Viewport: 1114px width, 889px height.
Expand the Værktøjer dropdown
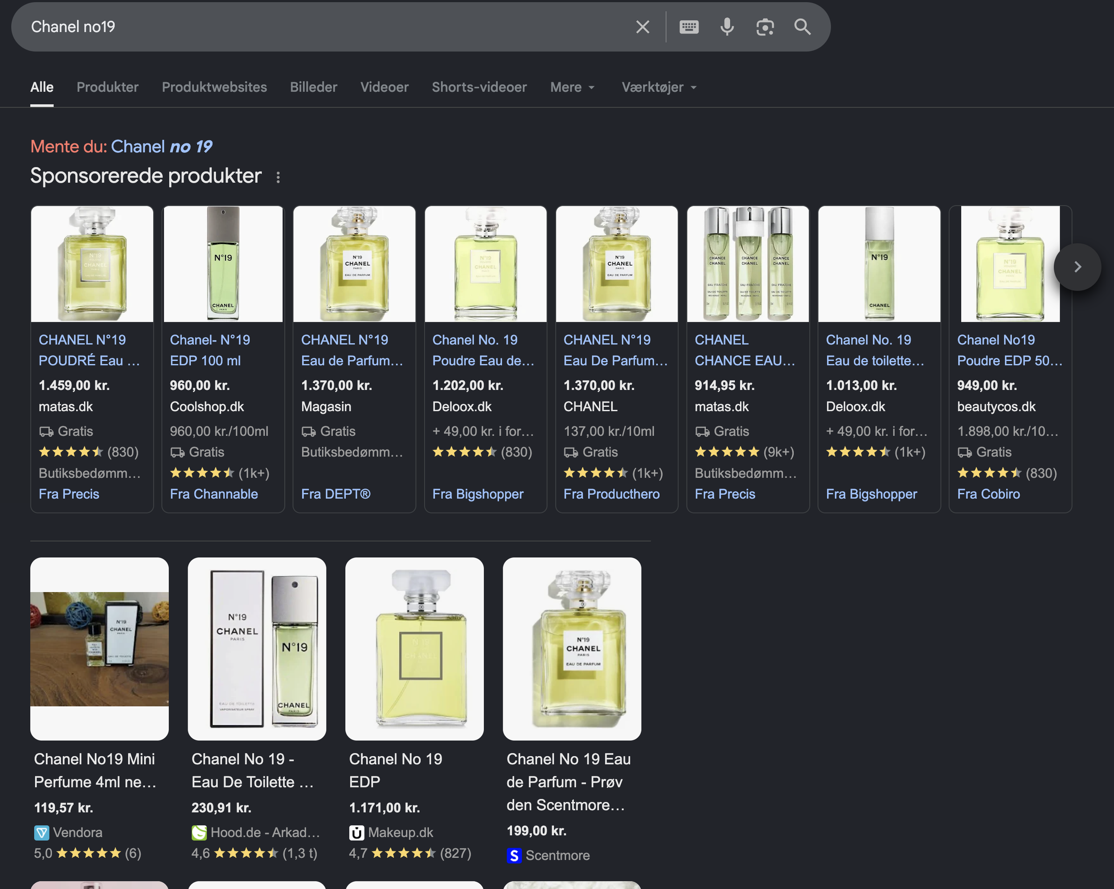coord(659,87)
